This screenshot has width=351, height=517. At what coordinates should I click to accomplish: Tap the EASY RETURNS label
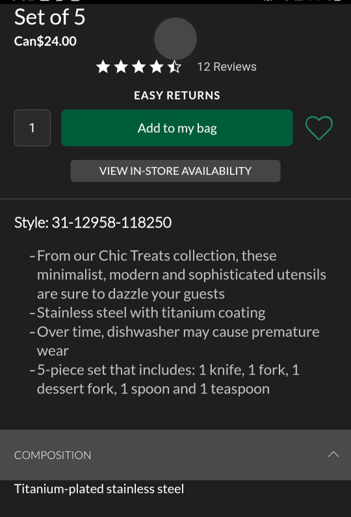177,96
